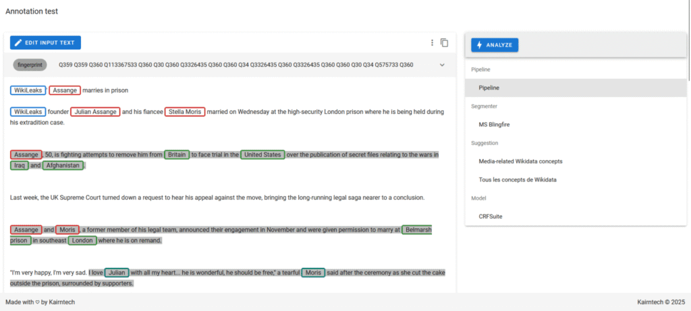The width and height of the screenshot is (691, 311).
Task: Click the Julian tag in the quote
Action: pyautogui.click(x=117, y=273)
